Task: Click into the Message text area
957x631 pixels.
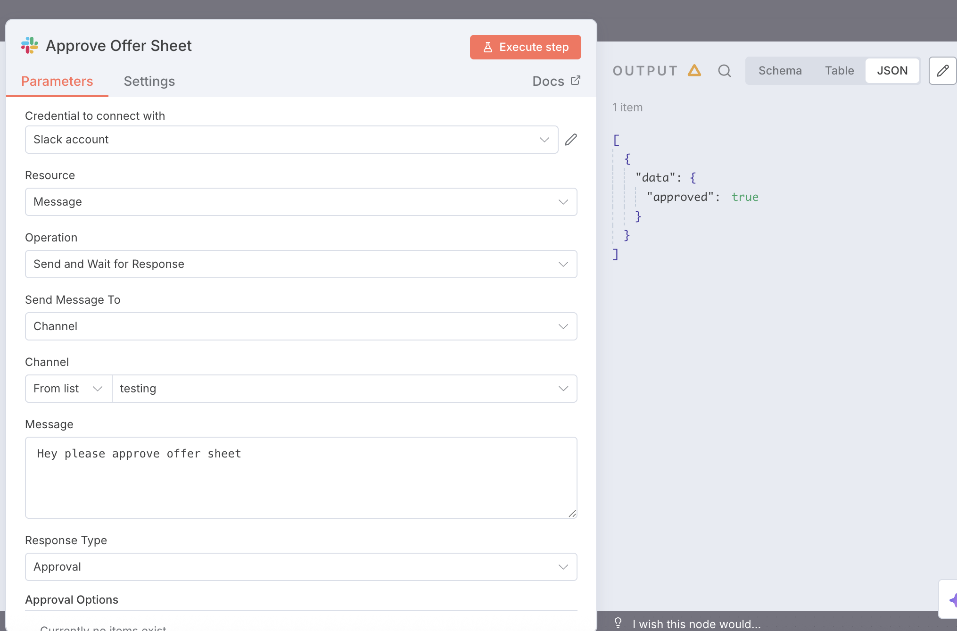Action: coord(301,477)
